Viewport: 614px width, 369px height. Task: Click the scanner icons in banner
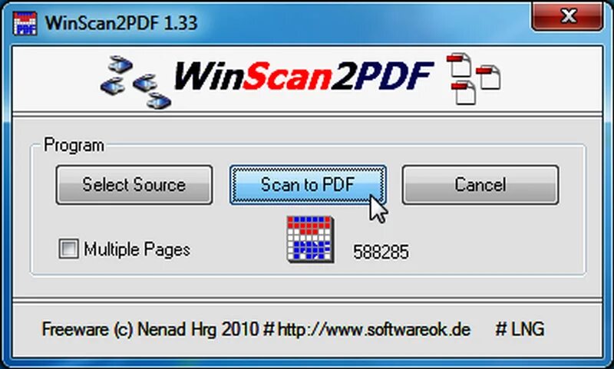(x=136, y=82)
